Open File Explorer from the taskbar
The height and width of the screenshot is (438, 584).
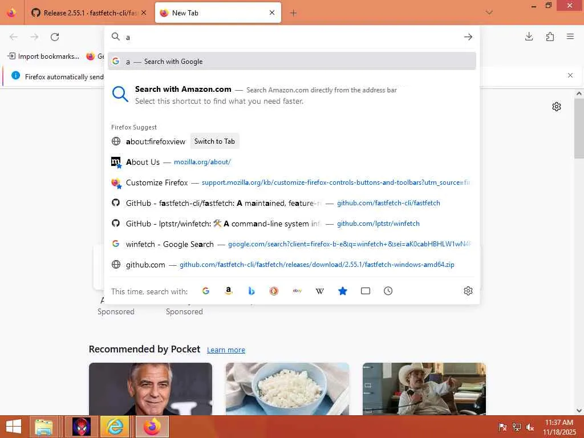pyautogui.click(x=43, y=427)
